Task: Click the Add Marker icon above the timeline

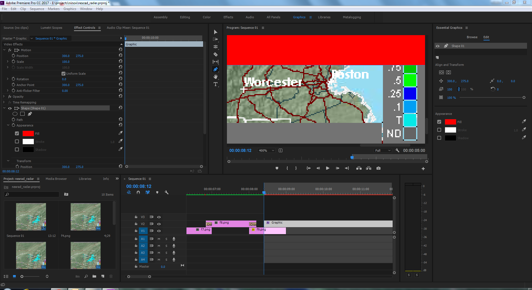Action: point(157,192)
